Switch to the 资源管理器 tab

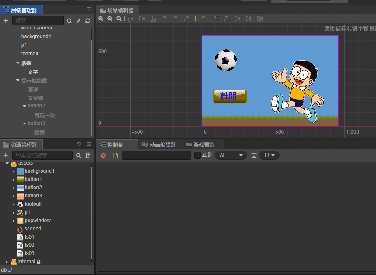[21, 145]
